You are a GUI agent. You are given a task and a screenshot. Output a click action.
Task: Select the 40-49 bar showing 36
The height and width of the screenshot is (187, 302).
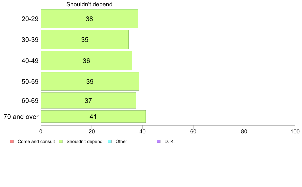pos(86,61)
